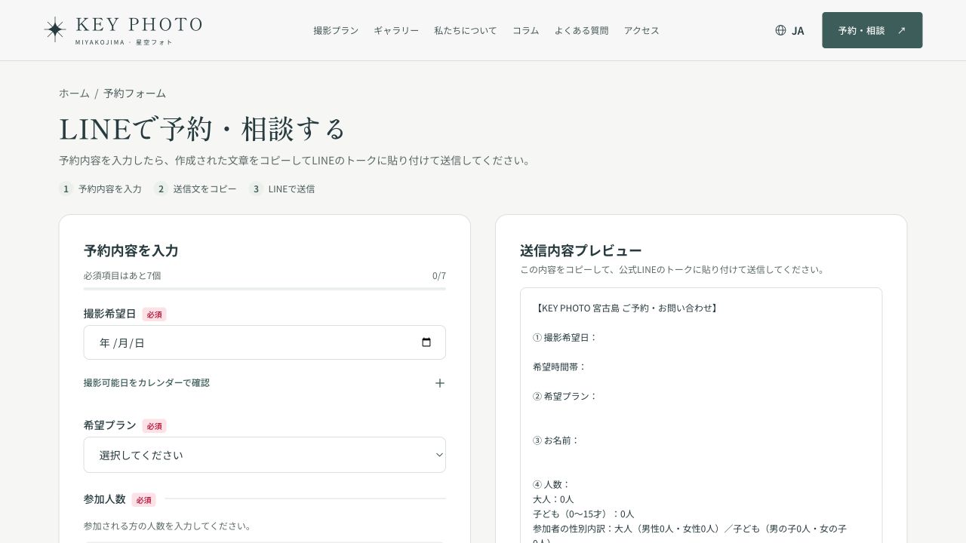Open the コラム menu item
This screenshot has height=543, width=966.
(x=526, y=30)
